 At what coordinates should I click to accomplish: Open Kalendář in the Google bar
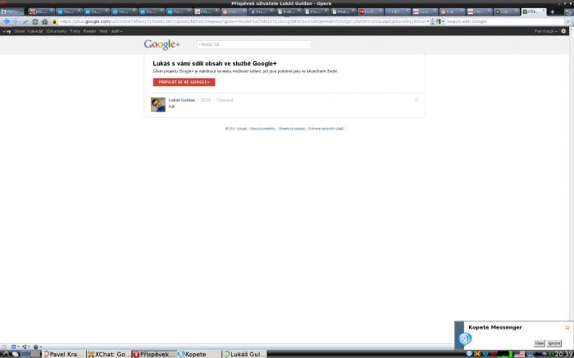pos(35,31)
